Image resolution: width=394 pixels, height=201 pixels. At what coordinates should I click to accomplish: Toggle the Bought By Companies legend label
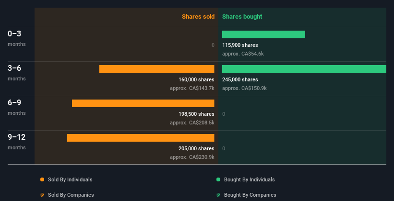[250, 195]
